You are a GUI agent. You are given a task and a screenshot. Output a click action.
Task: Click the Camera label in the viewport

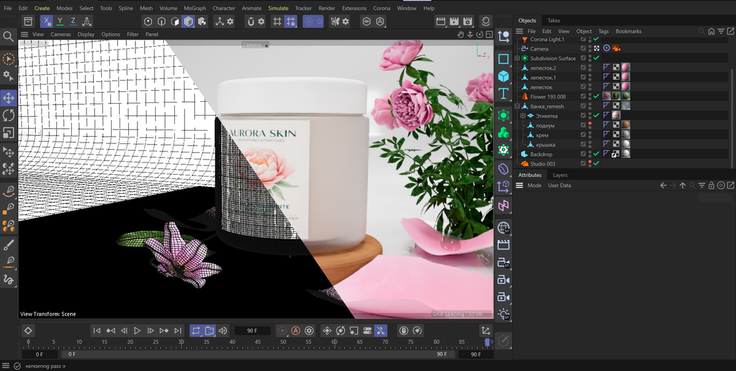253,45
